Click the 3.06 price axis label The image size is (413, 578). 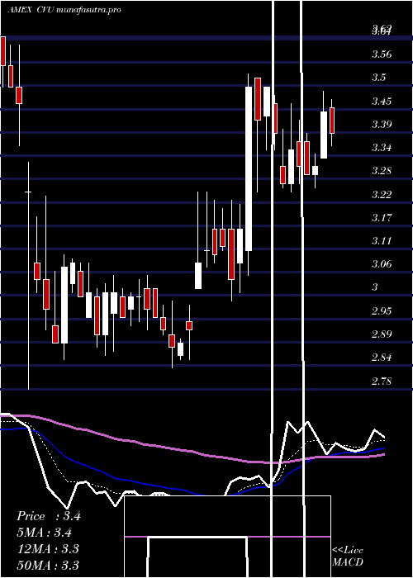[x=382, y=264]
